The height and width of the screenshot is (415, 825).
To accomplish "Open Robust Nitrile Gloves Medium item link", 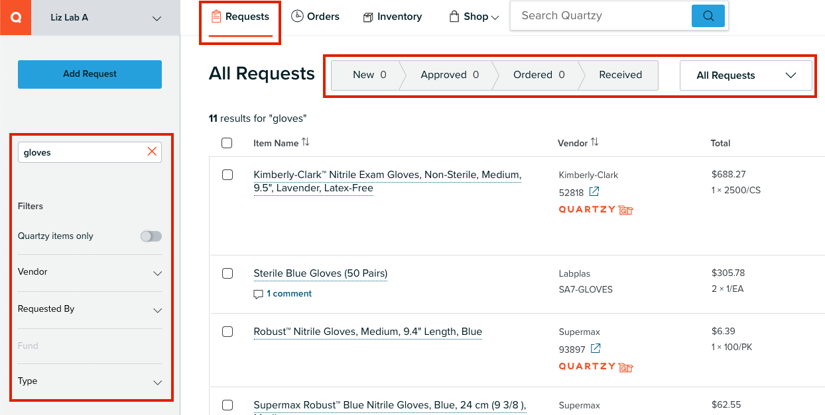I will 367,332.
